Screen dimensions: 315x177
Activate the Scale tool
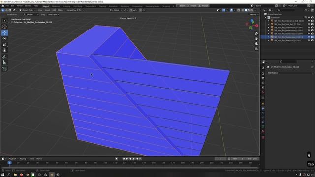point(4,45)
